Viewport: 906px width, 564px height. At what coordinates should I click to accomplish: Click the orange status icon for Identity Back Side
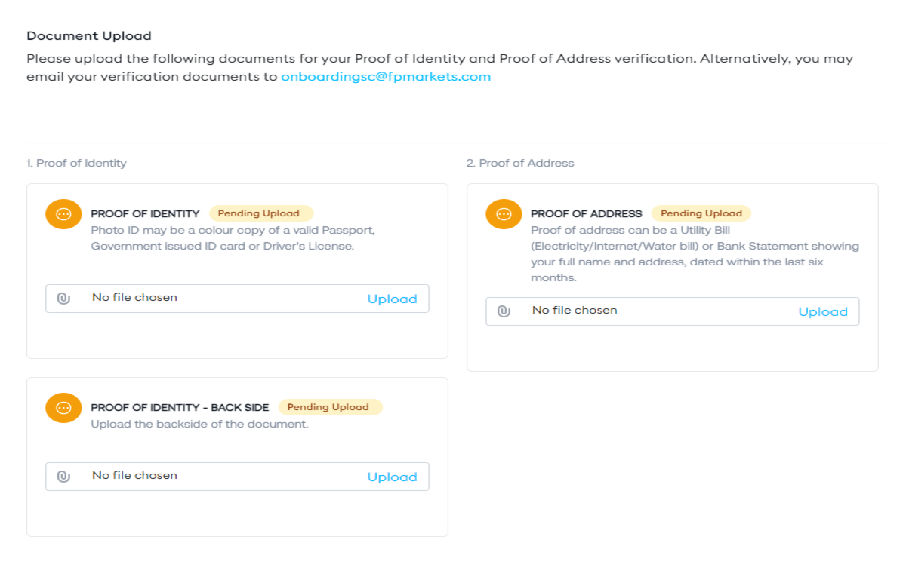(x=63, y=408)
